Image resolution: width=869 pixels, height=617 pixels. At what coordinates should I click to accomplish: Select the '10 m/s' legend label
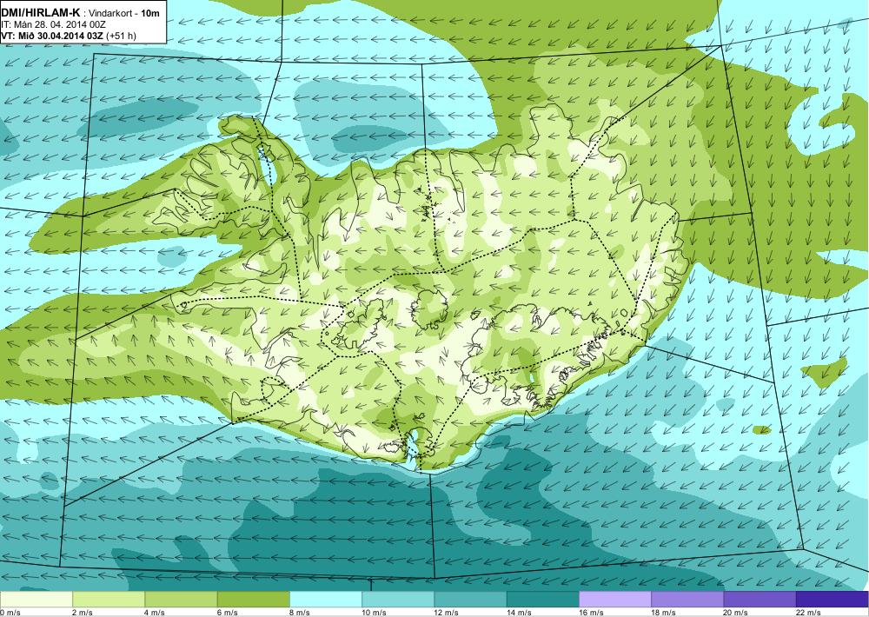click(374, 613)
